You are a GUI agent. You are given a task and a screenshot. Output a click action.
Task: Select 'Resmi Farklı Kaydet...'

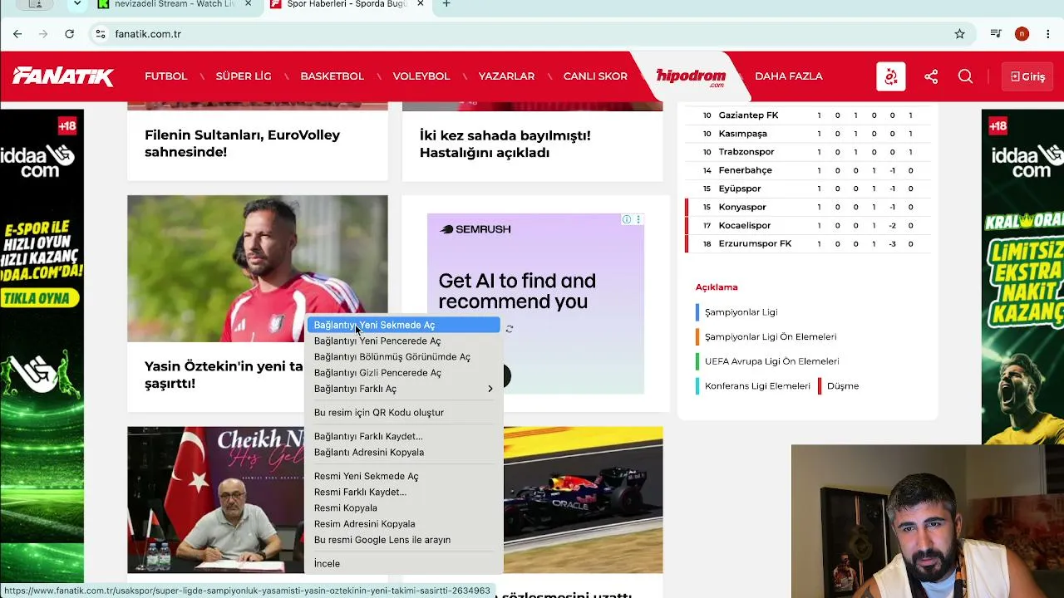(x=404, y=492)
